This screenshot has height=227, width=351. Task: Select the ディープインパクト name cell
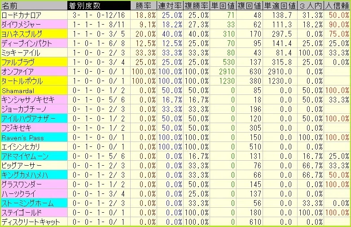coord(34,43)
